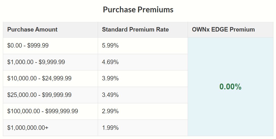This screenshot has width=276, height=139.
Task: Select the $100,000.00 - $999,999.99 tier
Action: tap(42, 111)
